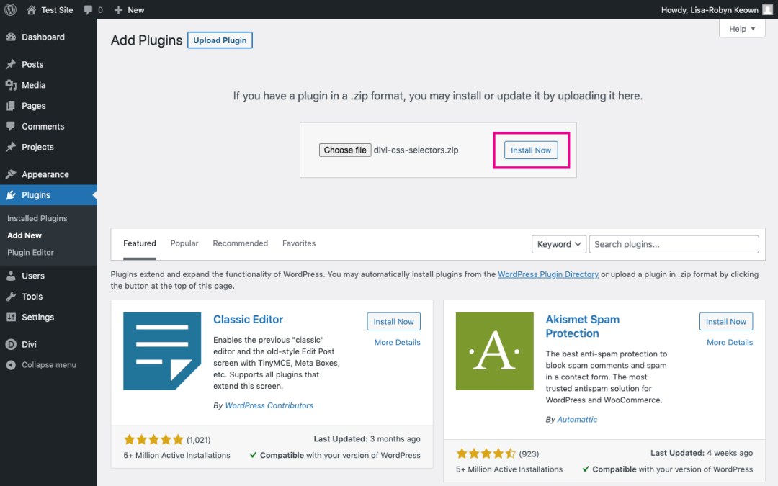This screenshot has height=486, width=778.
Task: Click the Akismet (923) rating count
Action: pyautogui.click(x=529, y=454)
